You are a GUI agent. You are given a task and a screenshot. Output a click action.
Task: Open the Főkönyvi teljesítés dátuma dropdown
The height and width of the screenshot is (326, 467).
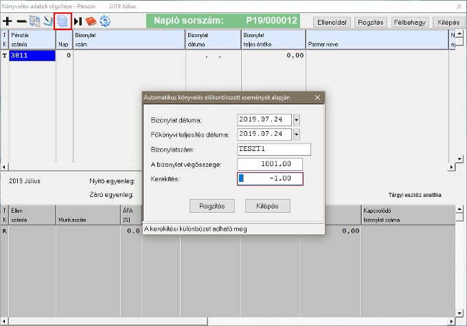tap(296, 134)
